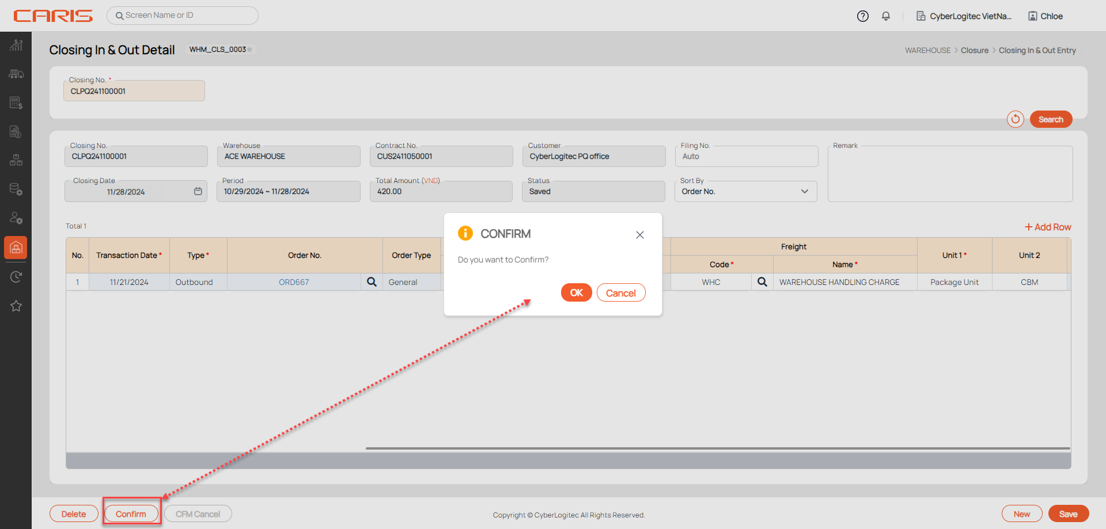
Task: Open recent history icon in sidebar
Action: pos(16,277)
